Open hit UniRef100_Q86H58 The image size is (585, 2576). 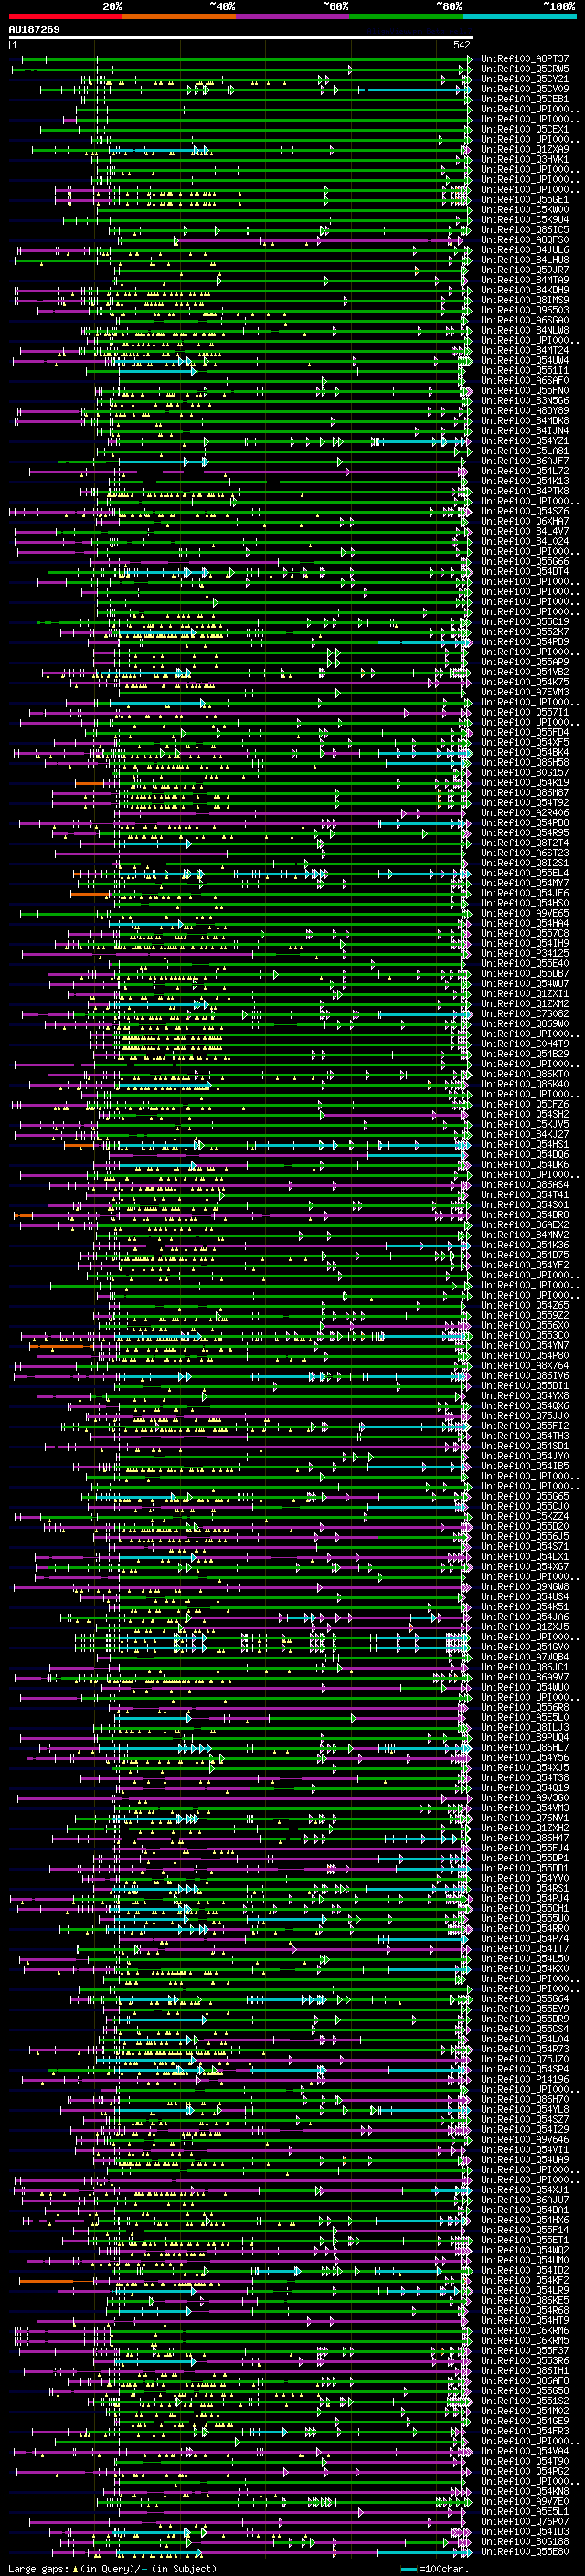[x=525, y=763]
